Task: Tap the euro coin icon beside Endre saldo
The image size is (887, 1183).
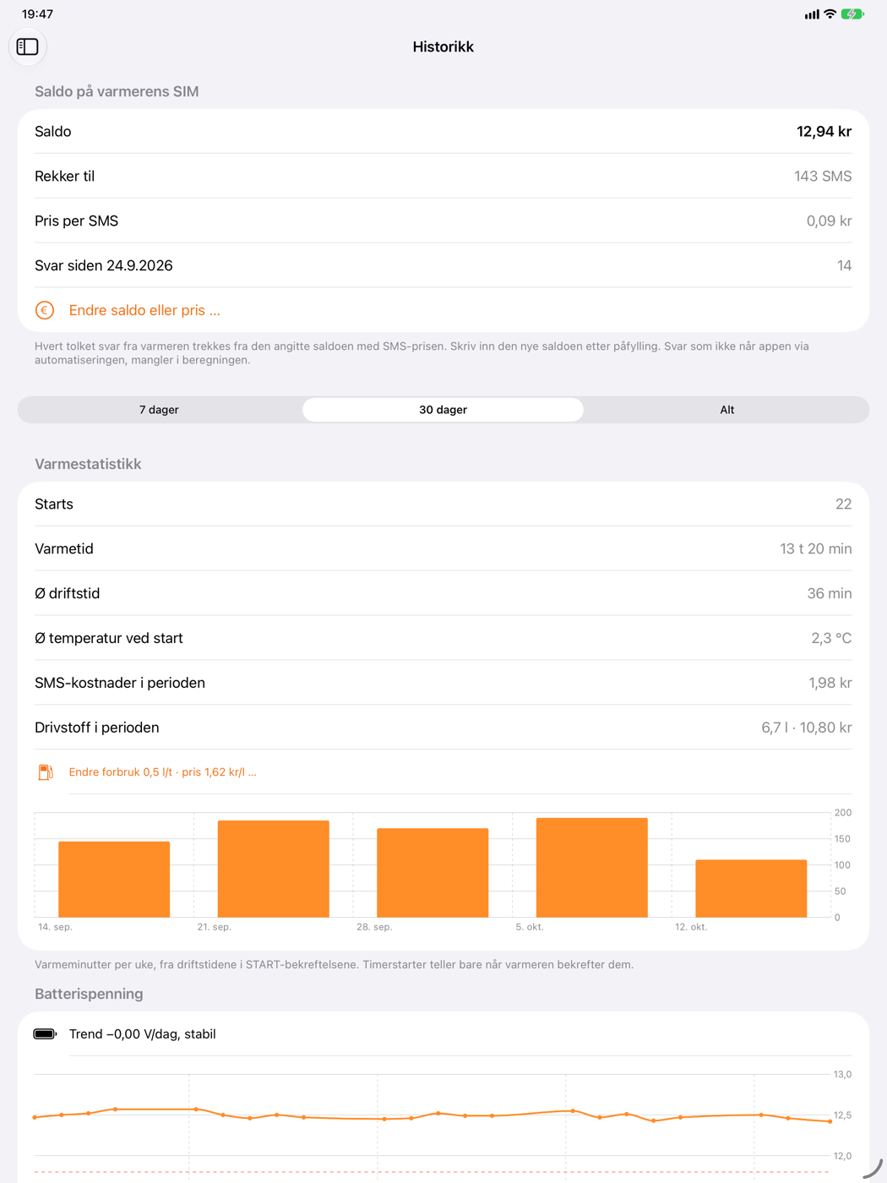Action: pos(45,310)
